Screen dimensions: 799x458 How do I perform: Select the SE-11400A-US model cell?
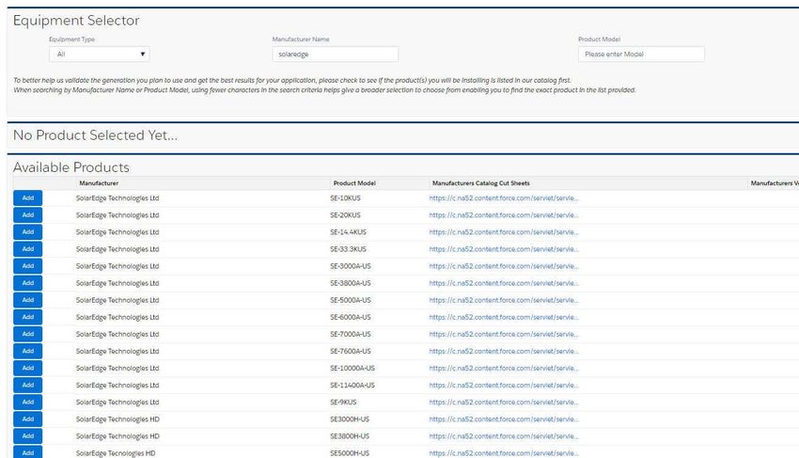(352, 385)
